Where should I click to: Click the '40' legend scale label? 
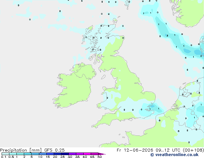pyautogui.click(x=85, y=157)
